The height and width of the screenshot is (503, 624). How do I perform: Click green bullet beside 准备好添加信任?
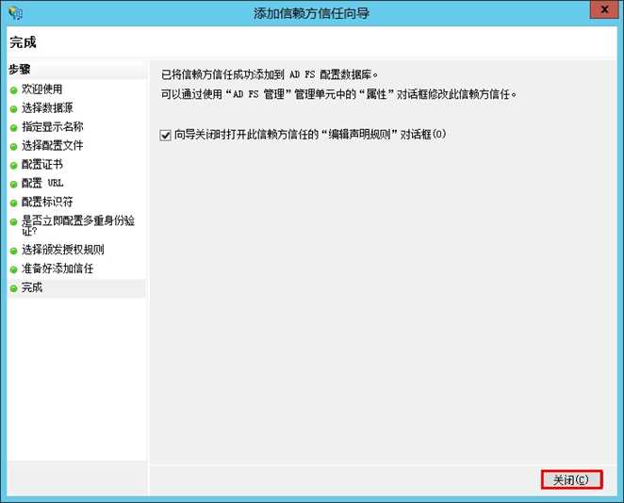point(13,269)
